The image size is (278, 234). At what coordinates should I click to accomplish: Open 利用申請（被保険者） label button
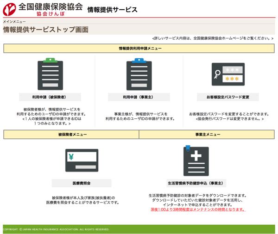click(x=50, y=98)
